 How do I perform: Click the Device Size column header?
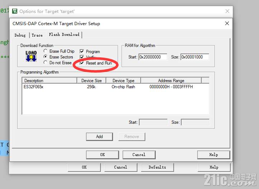(x=91, y=81)
